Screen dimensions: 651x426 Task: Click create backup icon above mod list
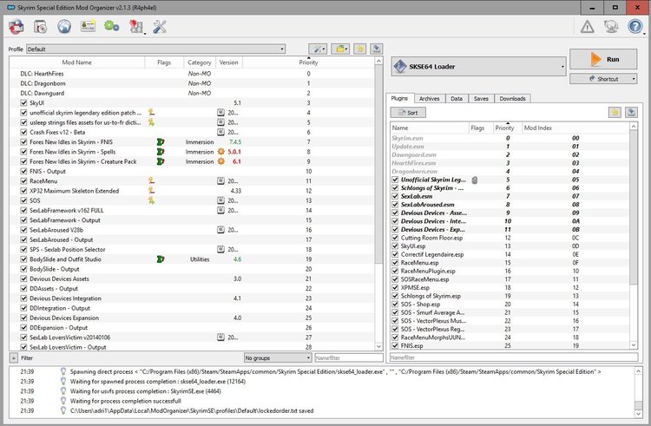376,49
